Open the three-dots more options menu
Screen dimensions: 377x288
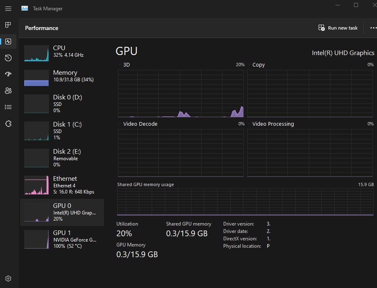coord(373,28)
